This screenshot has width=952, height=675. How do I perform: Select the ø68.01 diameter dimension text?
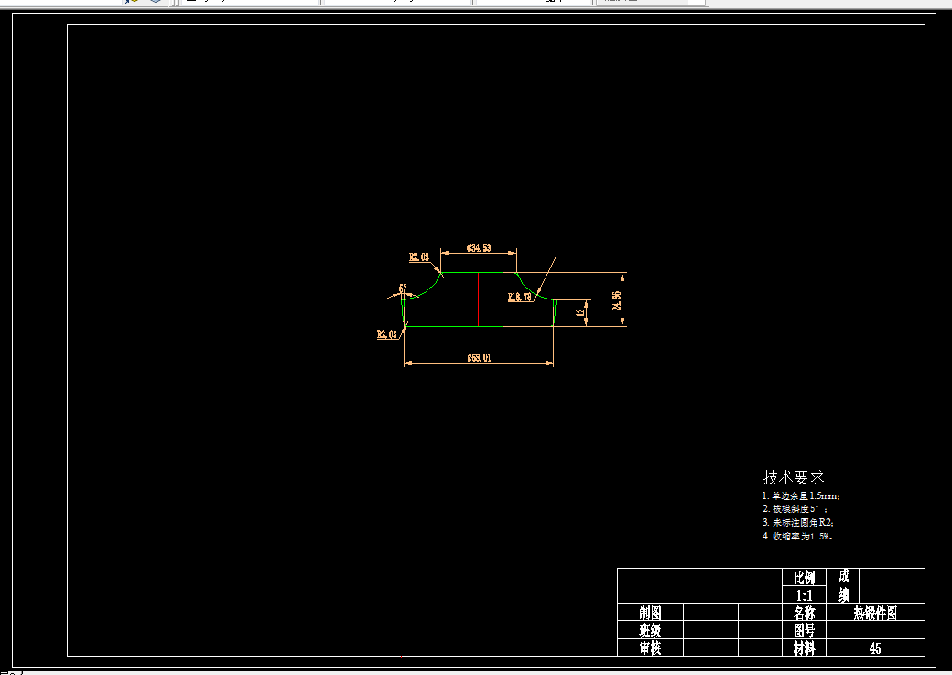(479, 358)
